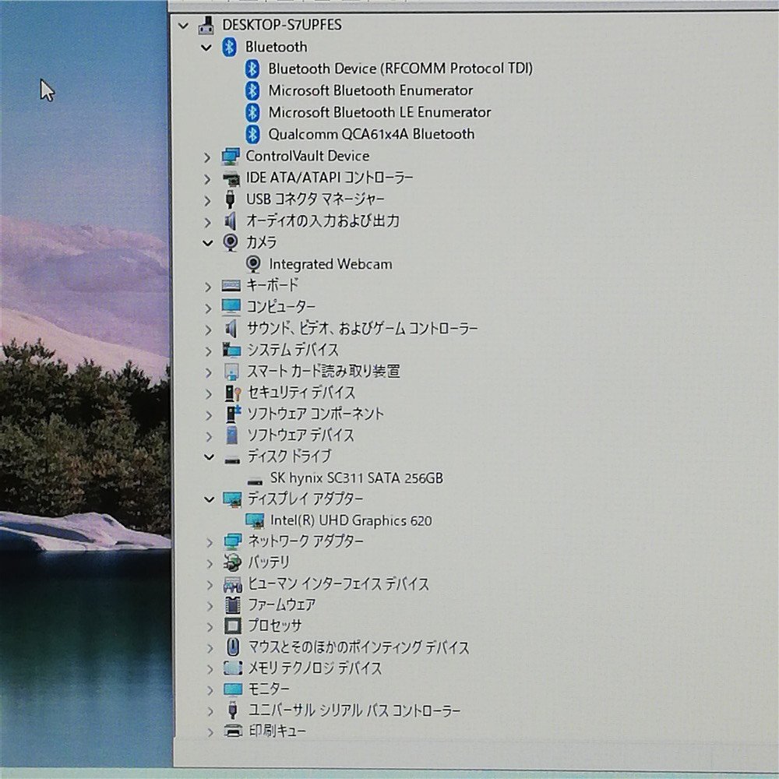Viewport: 779px width, 779px height.
Task: Click the ソフトウェア コンポーネント icon
Action: tap(233, 414)
